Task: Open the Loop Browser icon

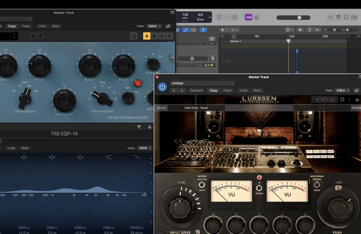Action: pos(346,17)
